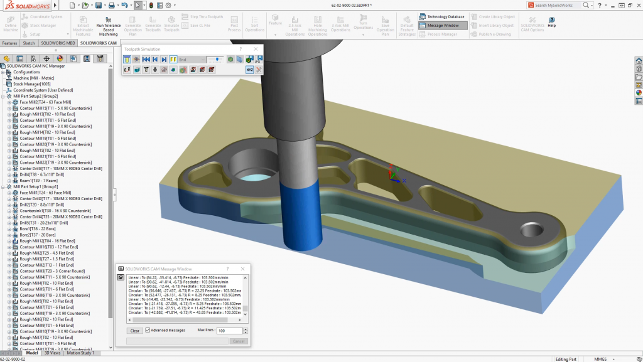The height and width of the screenshot is (362, 643).
Task: Open the DimXpert crosshair manager tab
Action: pos(46,58)
